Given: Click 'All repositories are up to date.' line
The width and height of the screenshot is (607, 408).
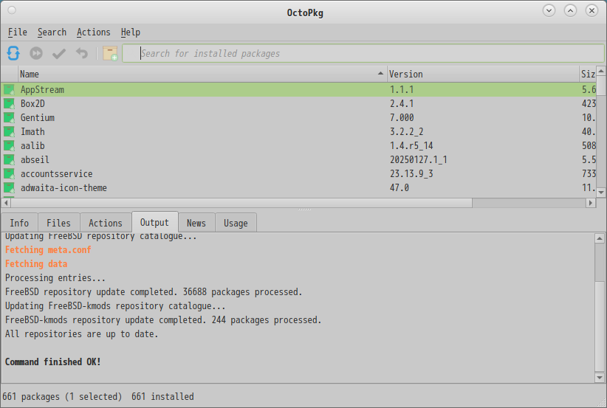Looking at the screenshot, I should 82,334.
